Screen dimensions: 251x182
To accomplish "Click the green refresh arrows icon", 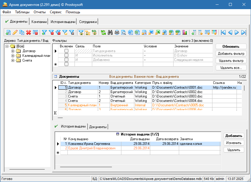I will click(103, 32).
